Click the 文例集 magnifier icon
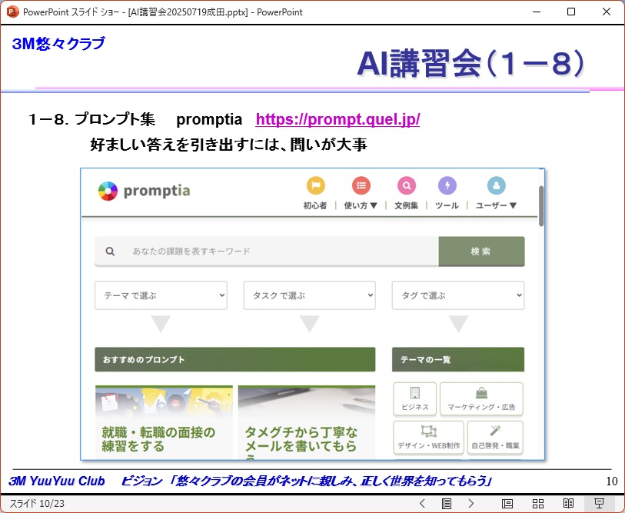Screen dimensions: 625x513 (406, 185)
